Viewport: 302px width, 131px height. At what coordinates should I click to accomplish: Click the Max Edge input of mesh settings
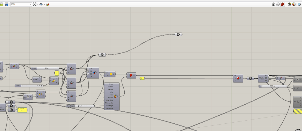pos(109,109)
